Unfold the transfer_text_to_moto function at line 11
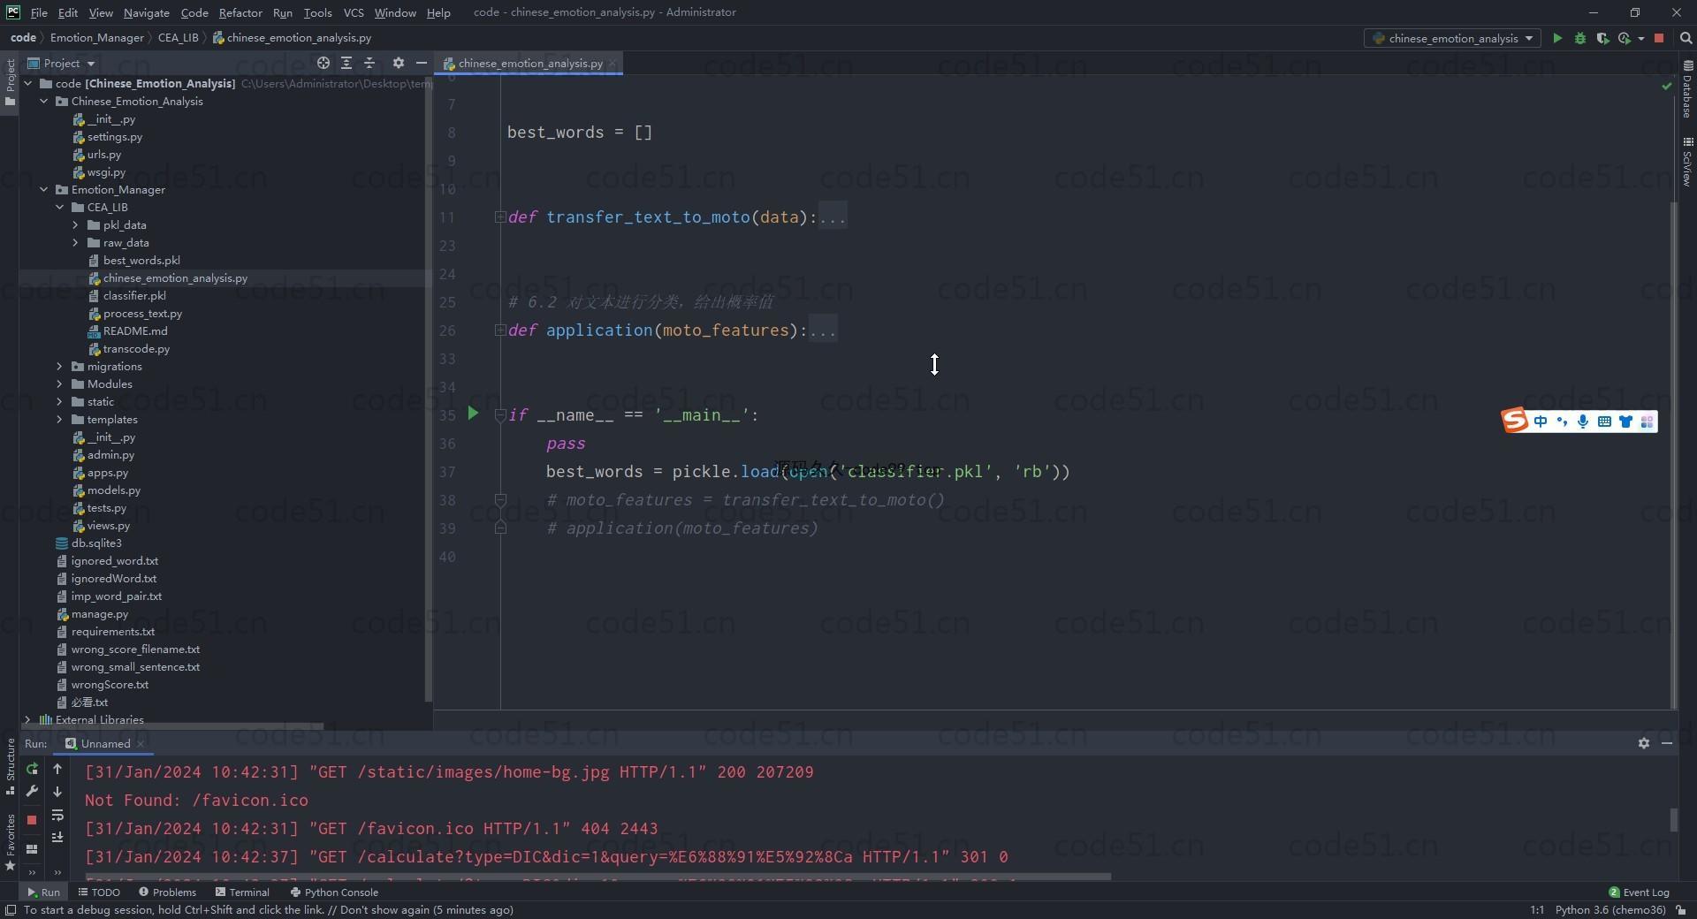Image resolution: width=1697 pixels, height=919 pixels. tap(500, 216)
